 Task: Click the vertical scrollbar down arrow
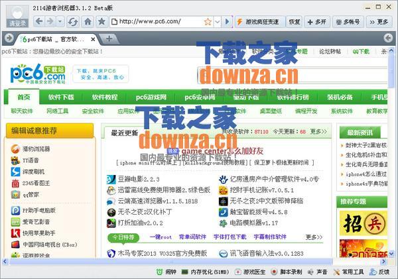tap(391, 253)
